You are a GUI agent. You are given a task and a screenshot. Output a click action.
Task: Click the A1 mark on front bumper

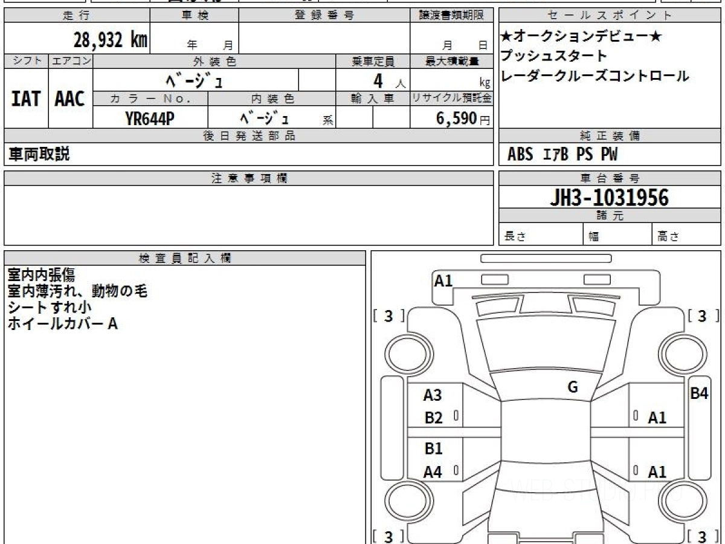(x=443, y=280)
